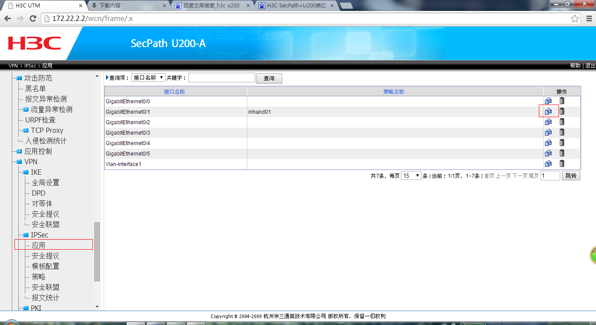Select 安全提议 under IPSec menu
Viewport: 596px width, 325px height.
tap(45, 256)
